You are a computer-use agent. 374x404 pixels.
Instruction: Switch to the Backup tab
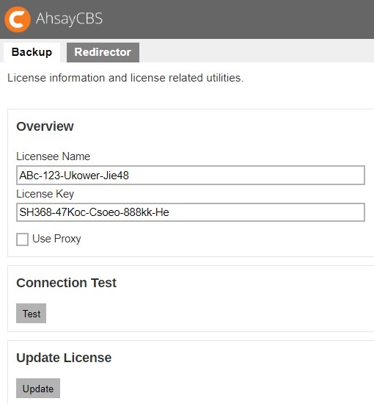[x=32, y=52]
